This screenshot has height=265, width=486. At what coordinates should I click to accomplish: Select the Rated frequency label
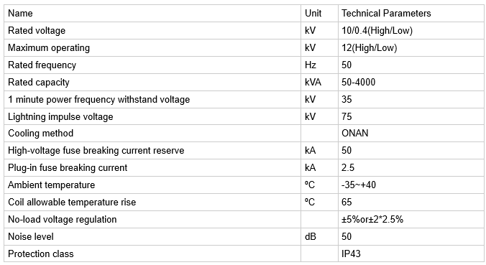(42, 65)
